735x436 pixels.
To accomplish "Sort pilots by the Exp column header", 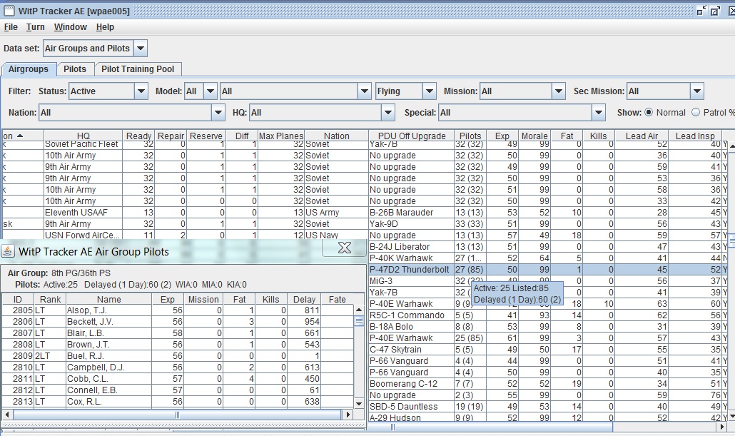I will coord(168,300).
